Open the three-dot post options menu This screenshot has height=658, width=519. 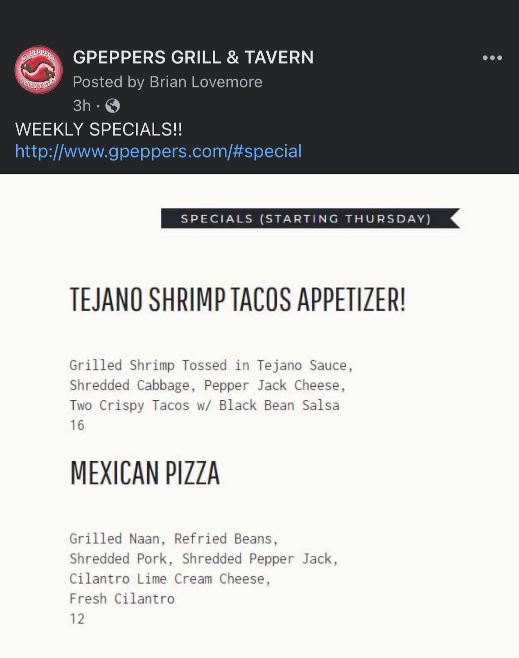coord(492,58)
